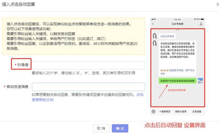Tap the profile icon in phone preview
Viewport: 219px width, 134px height.
pyautogui.click(x=201, y=24)
